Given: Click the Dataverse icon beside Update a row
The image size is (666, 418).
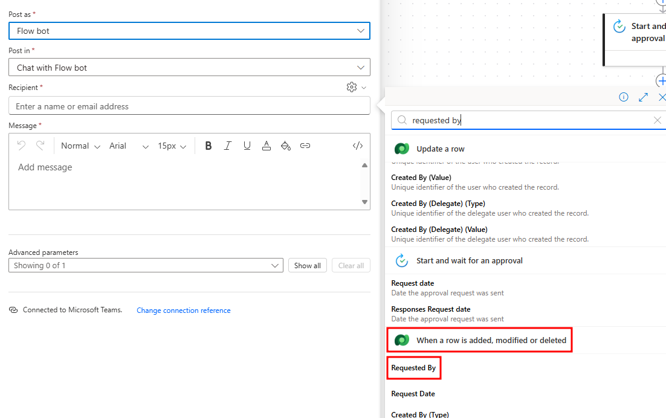Looking at the screenshot, I should [x=402, y=149].
